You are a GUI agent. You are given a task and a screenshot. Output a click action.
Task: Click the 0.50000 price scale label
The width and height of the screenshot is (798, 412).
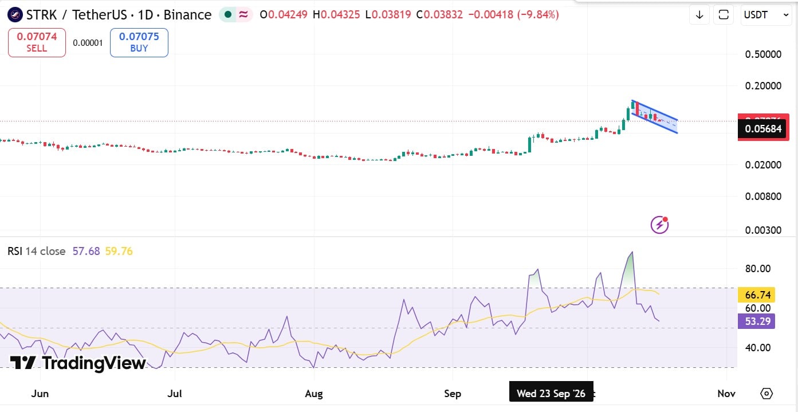762,54
